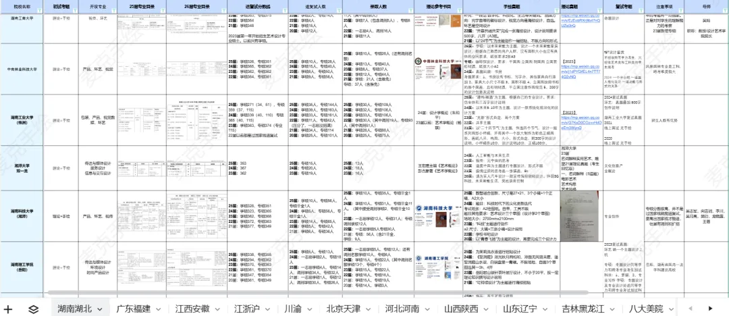
Task: Select the active 湖南湖北 sheet tab
Action: pyautogui.click(x=74, y=309)
